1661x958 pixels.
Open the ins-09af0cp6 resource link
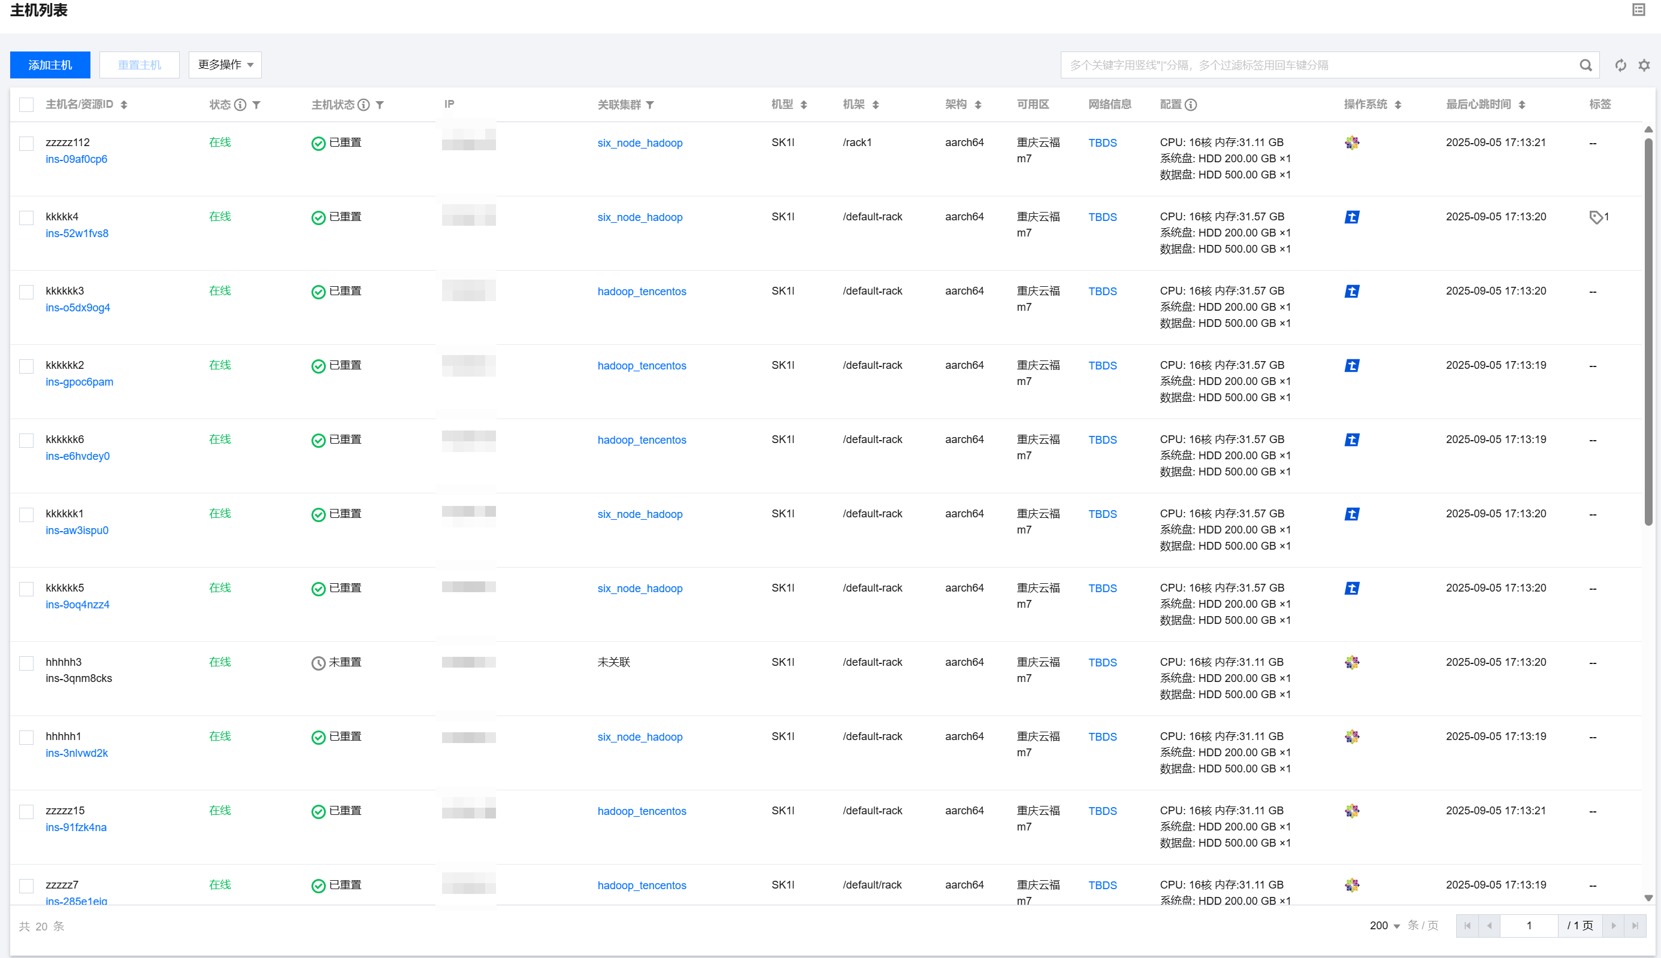76,159
